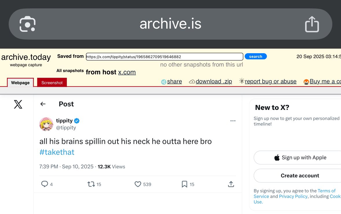341x214 pixels.
Task: Open the post's three-dot more menu
Action: point(233,121)
